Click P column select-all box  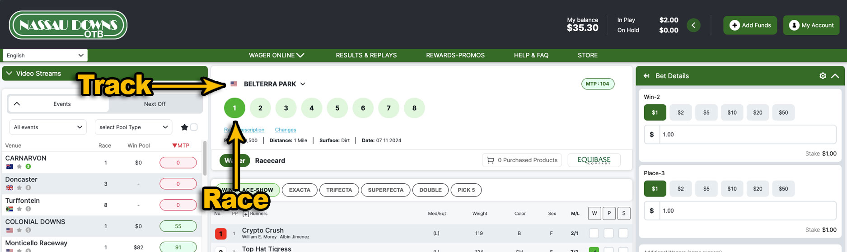click(x=609, y=214)
